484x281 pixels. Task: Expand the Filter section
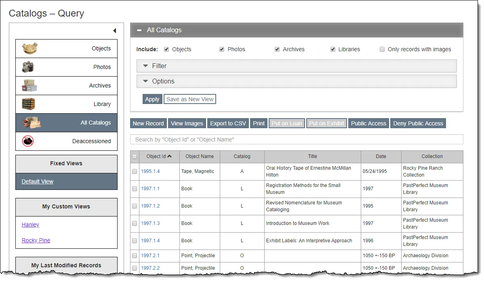(x=297, y=66)
